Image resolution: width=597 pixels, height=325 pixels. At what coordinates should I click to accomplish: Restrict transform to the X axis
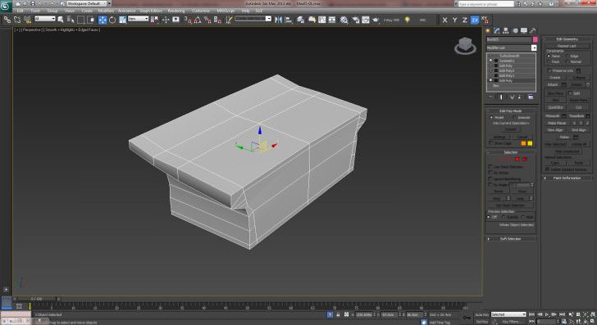(x=444, y=20)
